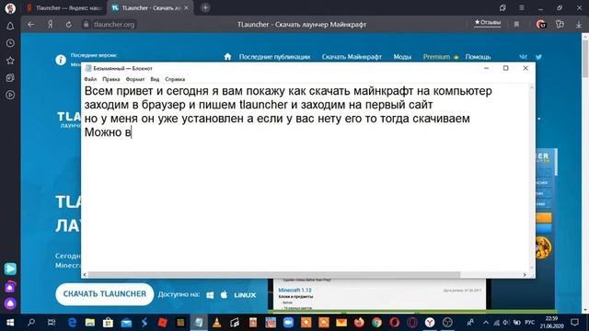
Task: Open the Моды website link
Action: pos(402,57)
